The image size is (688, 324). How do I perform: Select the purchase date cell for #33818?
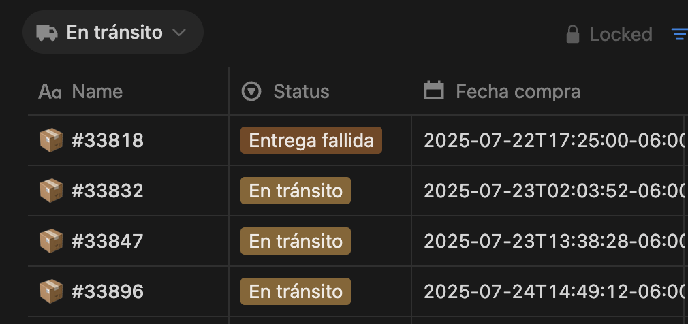pos(553,141)
